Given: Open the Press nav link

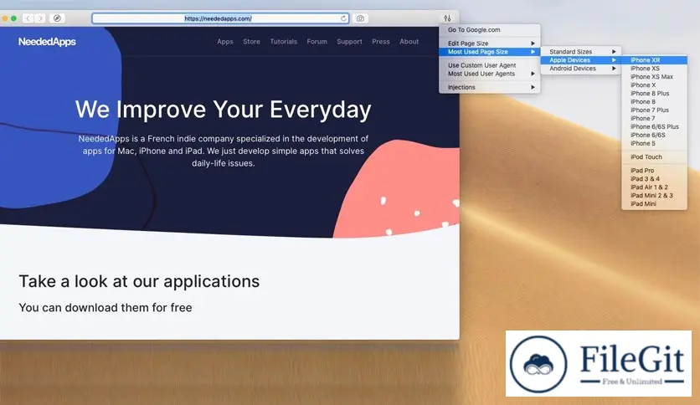Looking at the screenshot, I should point(381,42).
